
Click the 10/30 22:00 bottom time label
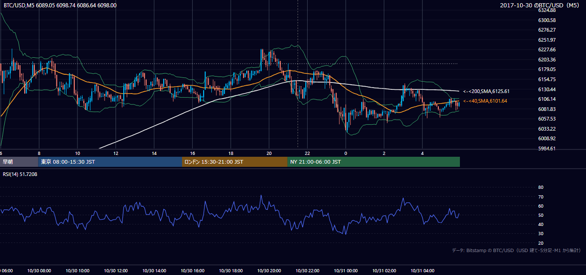coord(307,271)
